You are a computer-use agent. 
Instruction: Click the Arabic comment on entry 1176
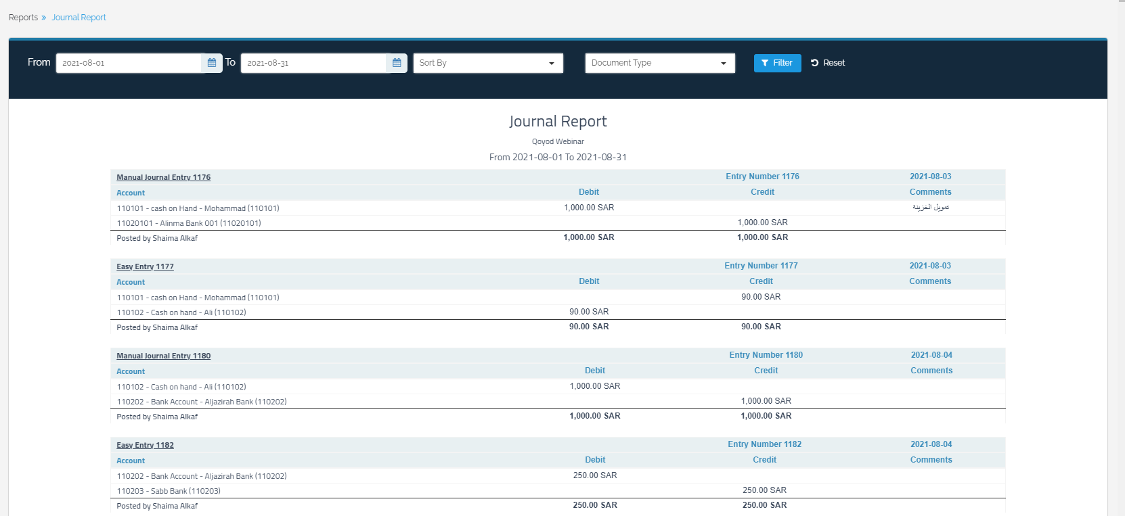(x=930, y=208)
